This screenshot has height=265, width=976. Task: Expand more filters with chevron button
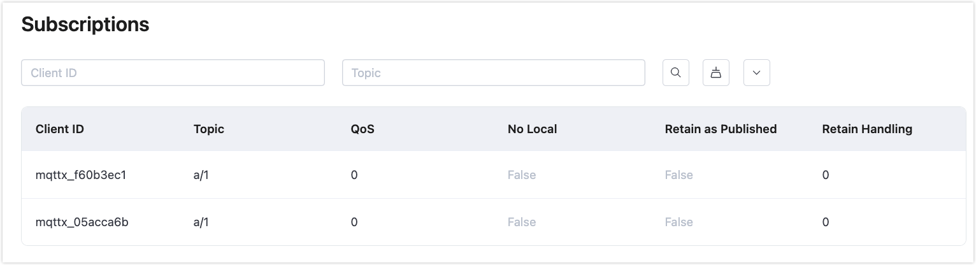click(757, 73)
